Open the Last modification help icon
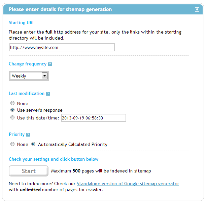Screen dimensions: 206x203 point(48,94)
